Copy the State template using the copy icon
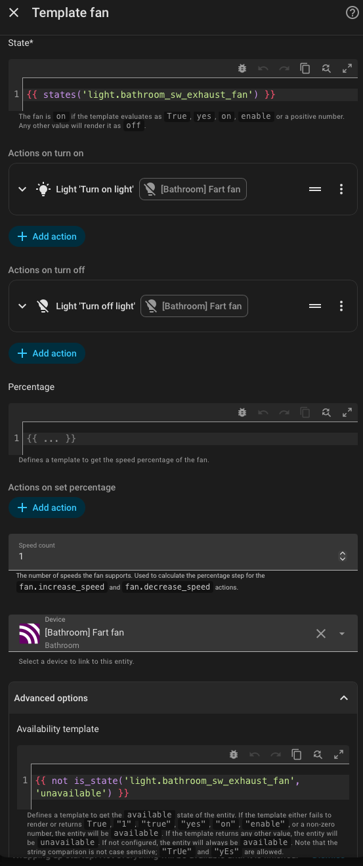Viewport: 363px width, 866px height. tap(305, 68)
